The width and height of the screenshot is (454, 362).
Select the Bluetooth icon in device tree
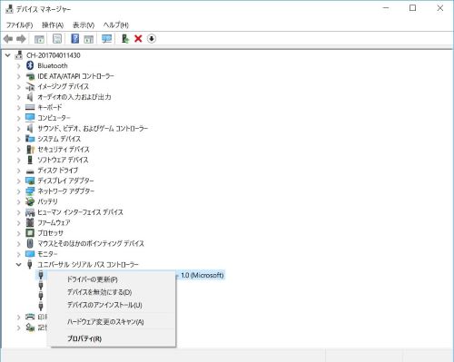[x=30, y=65]
